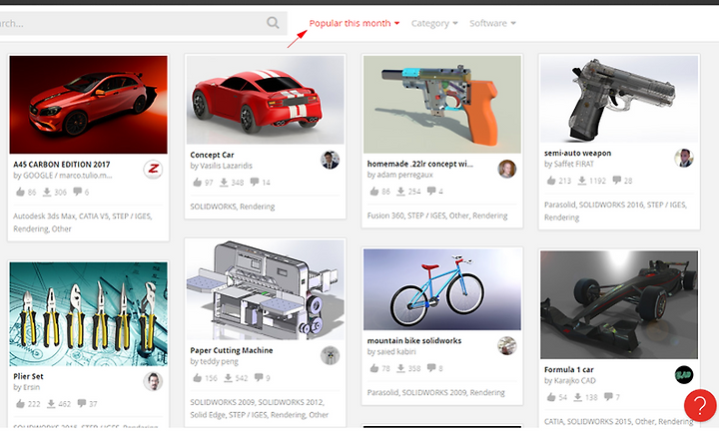Like the homemade .22lr concept model
The image size is (719, 431).
[x=374, y=191]
